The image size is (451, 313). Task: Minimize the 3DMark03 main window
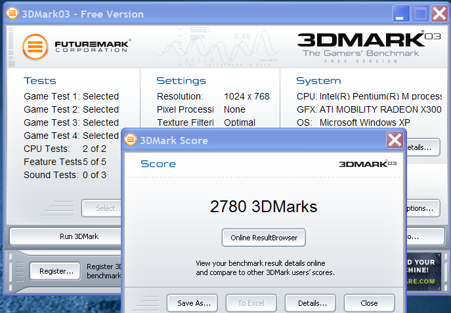(x=401, y=13)
